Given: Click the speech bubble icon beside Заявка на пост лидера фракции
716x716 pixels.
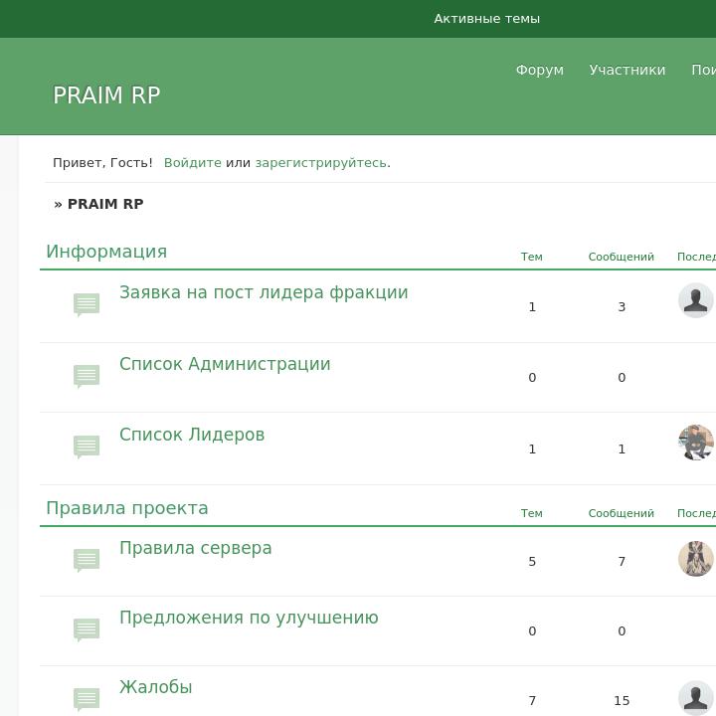Looking at the screenshot, I should point(87,304).
